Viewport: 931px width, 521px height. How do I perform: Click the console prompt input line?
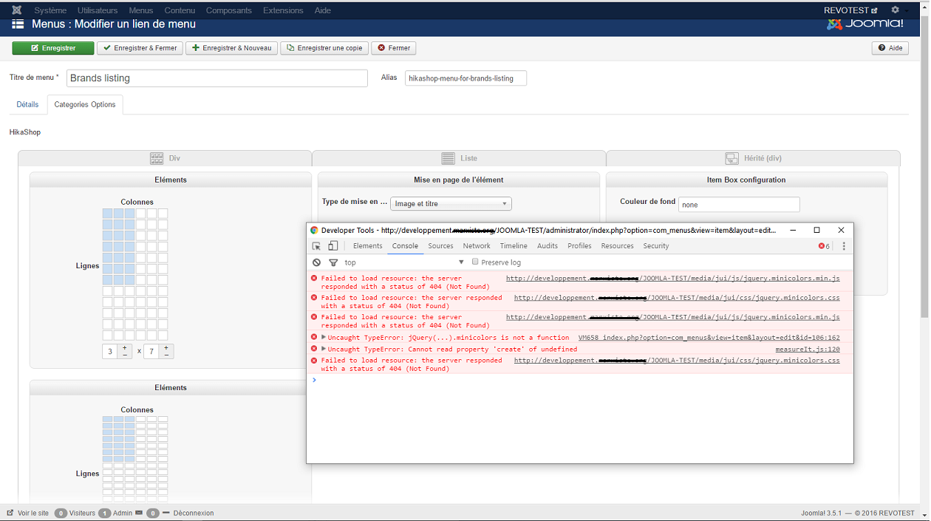coord(580,380)
